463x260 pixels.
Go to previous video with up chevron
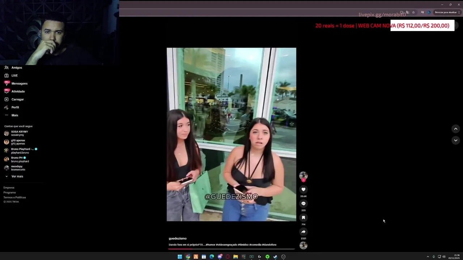[x=456, y=129]
